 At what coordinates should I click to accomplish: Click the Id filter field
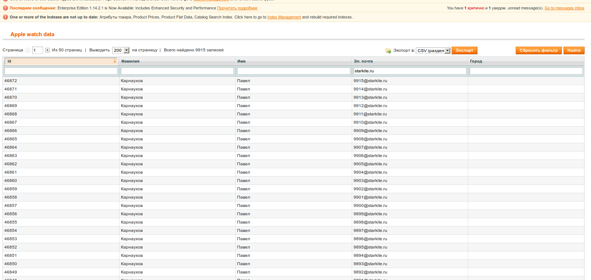61,71
